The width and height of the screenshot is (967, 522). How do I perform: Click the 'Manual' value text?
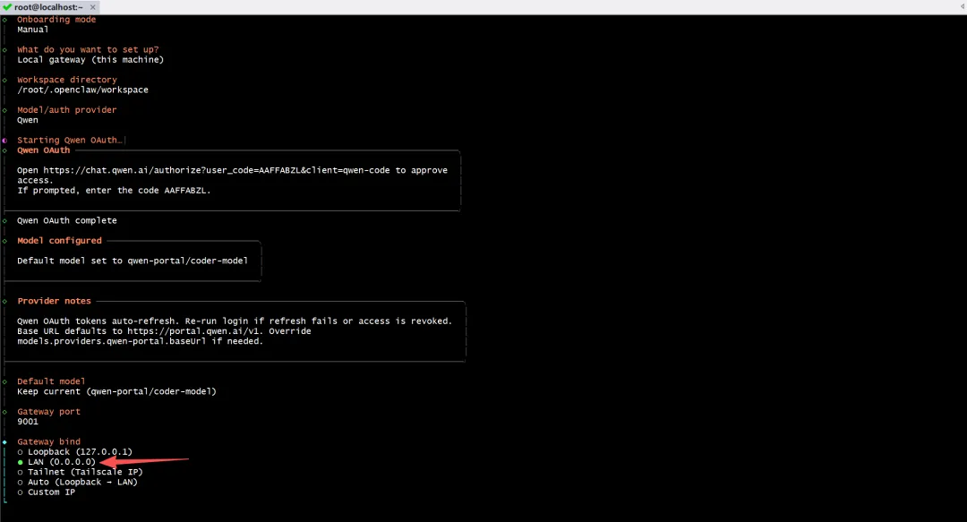pos(33,30)
